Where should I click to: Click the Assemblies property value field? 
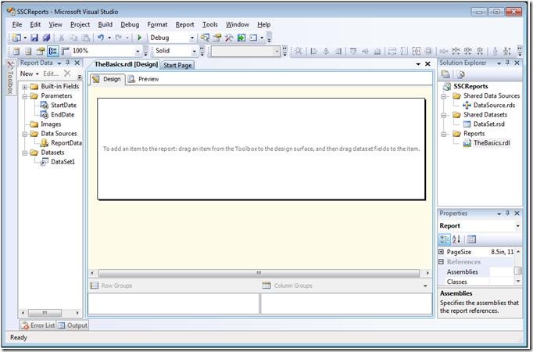pyautogui.click(x=502, y=271)
